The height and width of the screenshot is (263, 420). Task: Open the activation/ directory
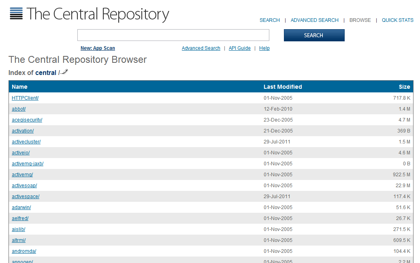23,131
